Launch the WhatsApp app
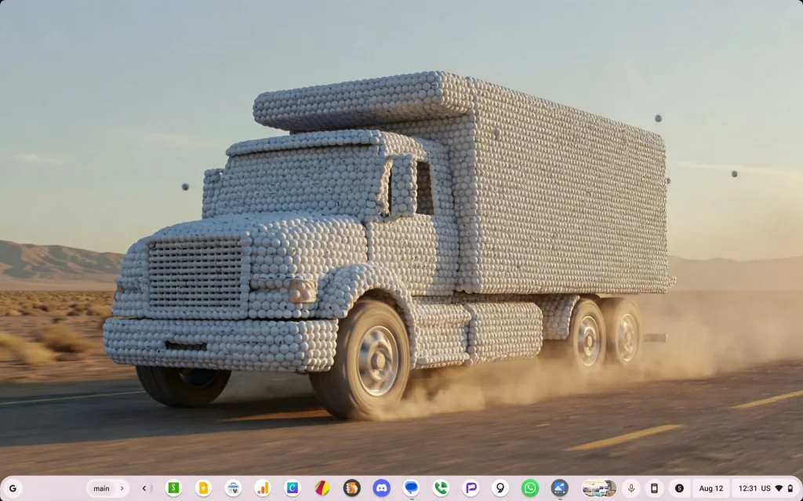 [x=530, y=488]
